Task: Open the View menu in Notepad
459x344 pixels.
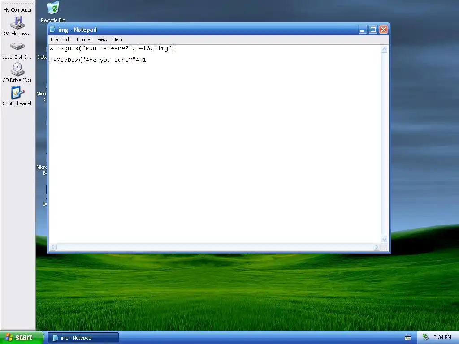Action: 102,39
